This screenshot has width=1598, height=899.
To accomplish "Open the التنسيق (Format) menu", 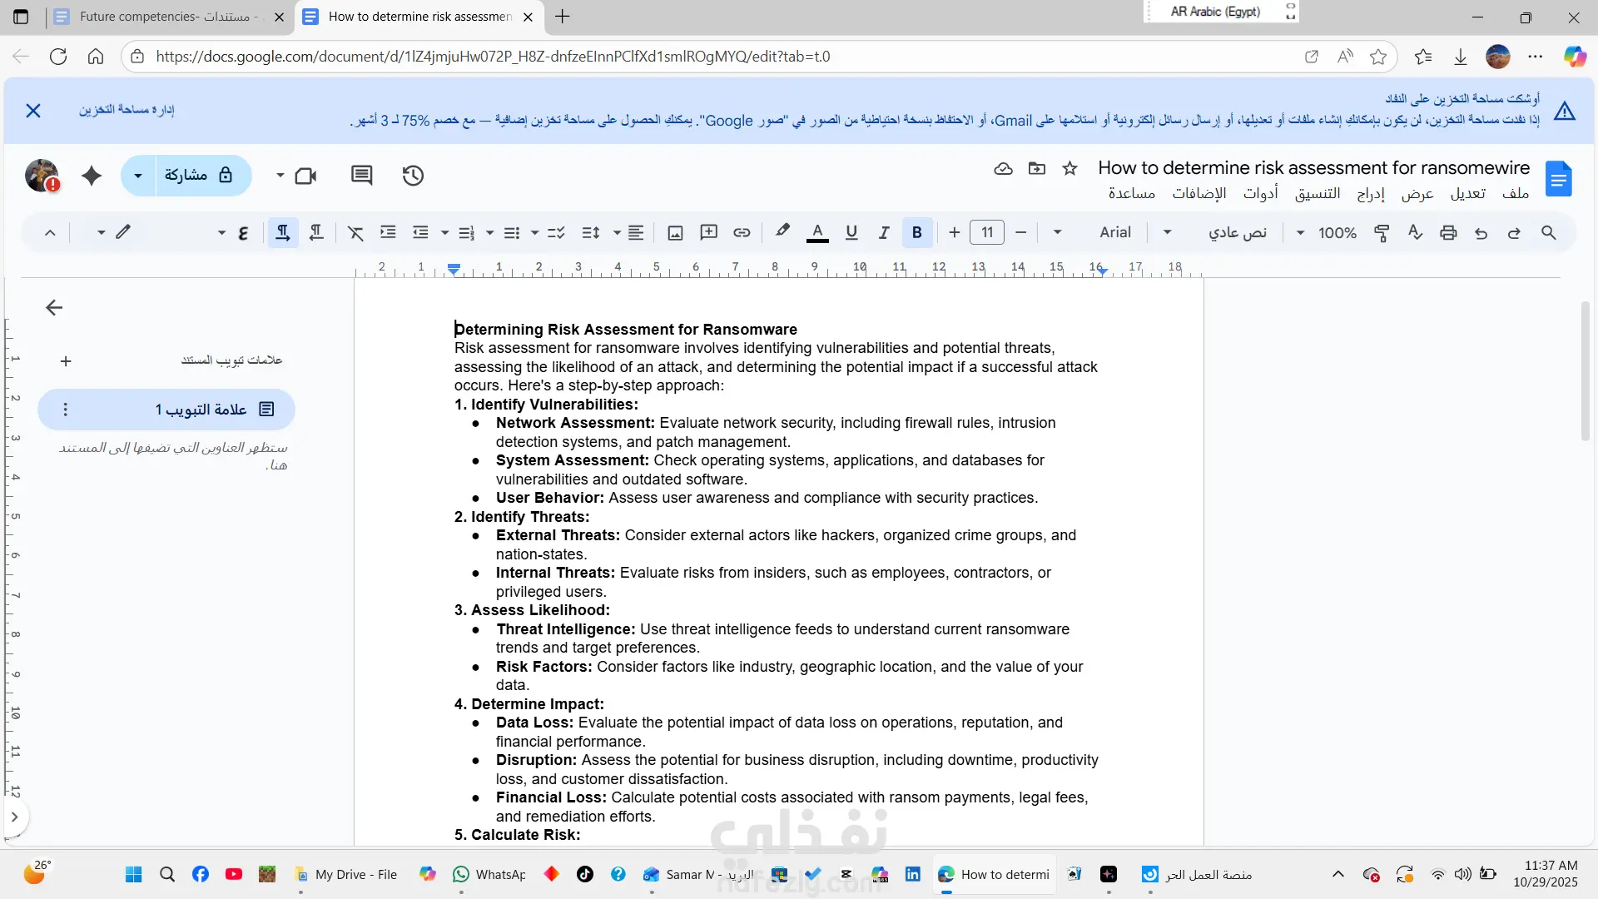I will [1317, 193].
